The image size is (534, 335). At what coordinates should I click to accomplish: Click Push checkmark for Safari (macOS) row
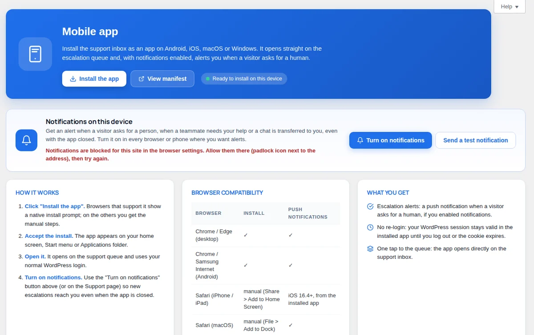coord(291,325)
